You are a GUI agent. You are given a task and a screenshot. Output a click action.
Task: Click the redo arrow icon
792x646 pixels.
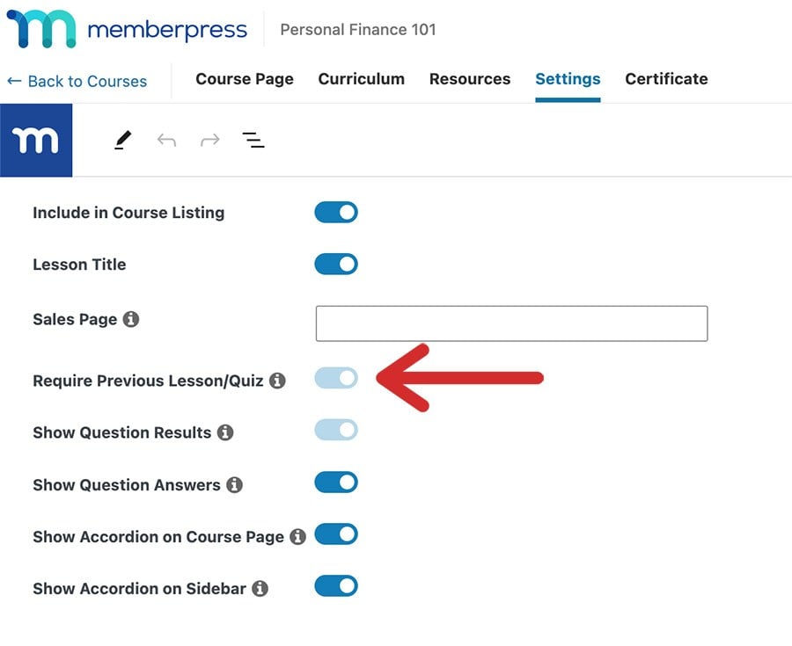210,139
